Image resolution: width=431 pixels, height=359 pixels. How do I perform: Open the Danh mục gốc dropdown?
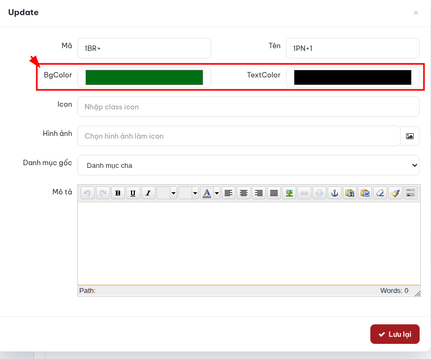click(x=249, y=165)
